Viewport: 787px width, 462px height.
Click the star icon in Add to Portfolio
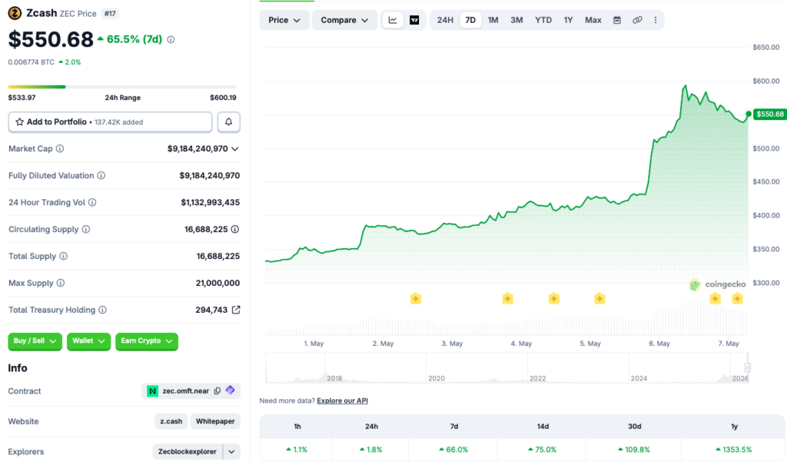coord(19,122)
